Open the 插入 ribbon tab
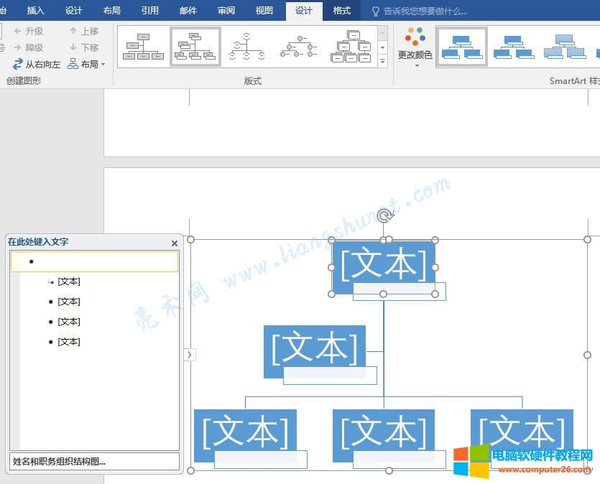The height and width of the screenshot is (484, 600). [36, 11]
